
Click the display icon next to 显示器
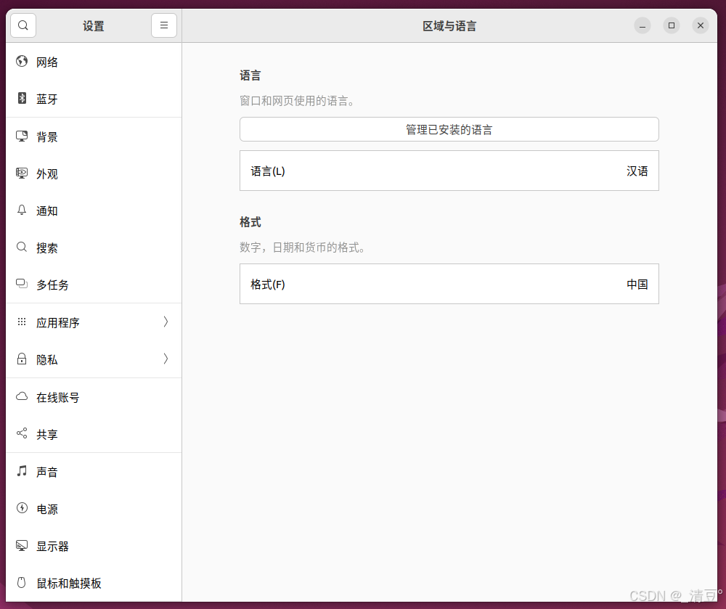(x=22, y=546)
